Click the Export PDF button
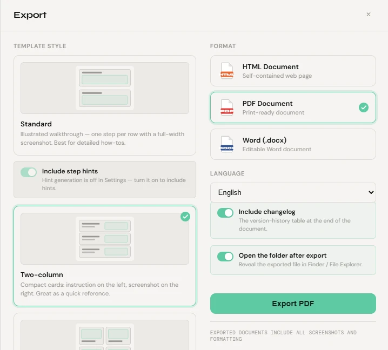 point(293,304)
